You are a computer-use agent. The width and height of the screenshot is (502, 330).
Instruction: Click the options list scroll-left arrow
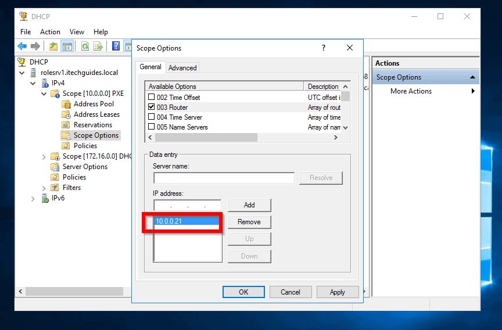[150, 137]
